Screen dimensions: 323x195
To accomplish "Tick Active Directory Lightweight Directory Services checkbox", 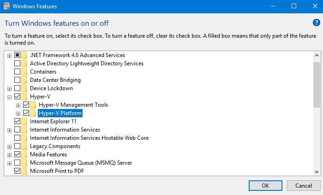I will click(x=18, y=63).
